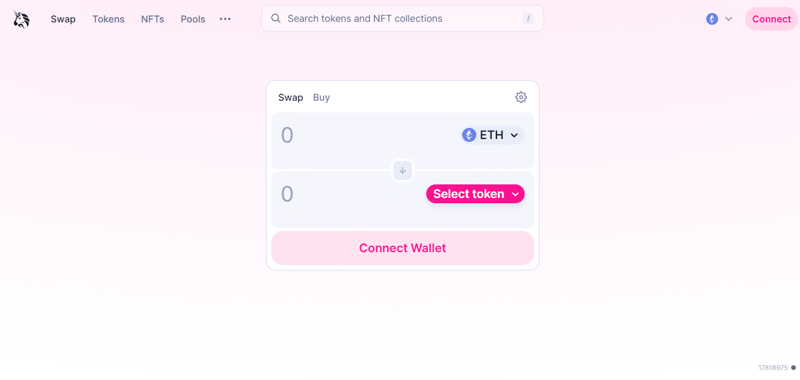
Task: Navigate to the NFTs section
Action: (152, 19)
